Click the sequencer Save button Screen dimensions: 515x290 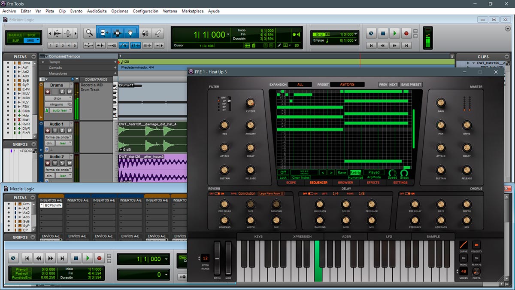[342, 173]
